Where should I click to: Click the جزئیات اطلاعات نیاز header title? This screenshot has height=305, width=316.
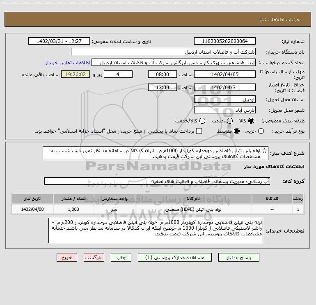coord(280,20)
